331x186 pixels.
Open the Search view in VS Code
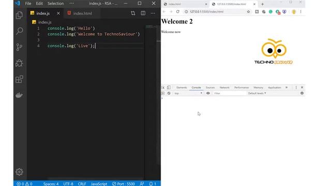[x=19, y=31]
